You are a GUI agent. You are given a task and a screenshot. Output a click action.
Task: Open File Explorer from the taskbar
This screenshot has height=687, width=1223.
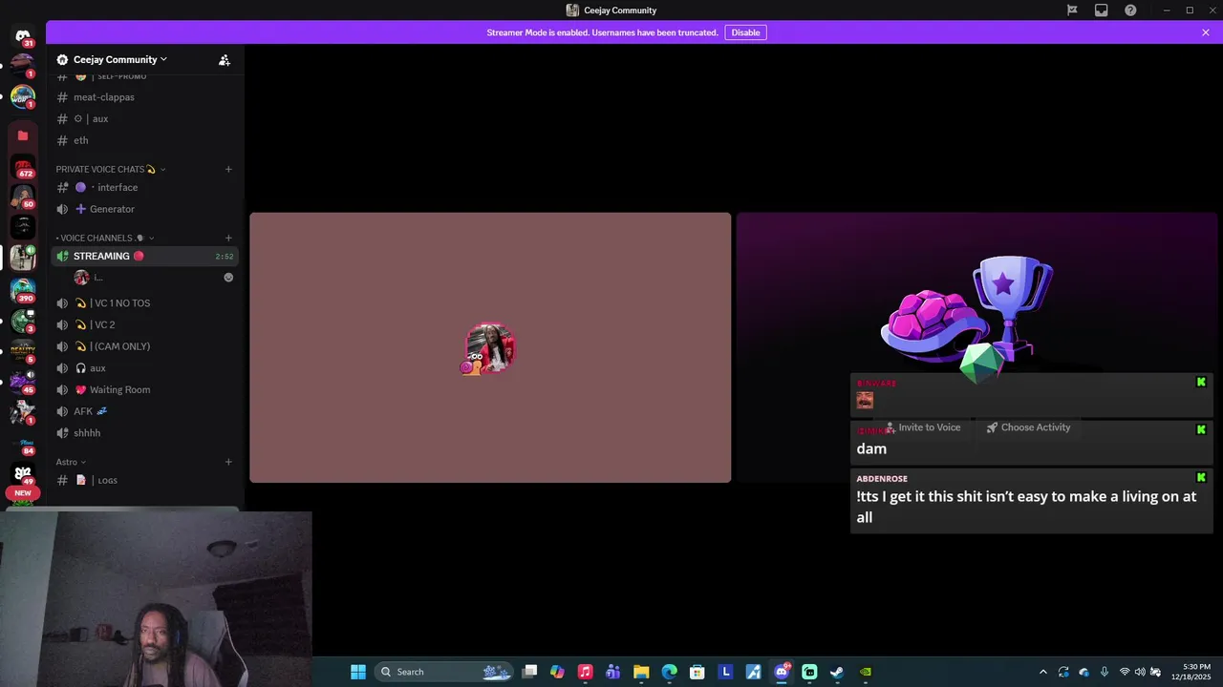641,672
